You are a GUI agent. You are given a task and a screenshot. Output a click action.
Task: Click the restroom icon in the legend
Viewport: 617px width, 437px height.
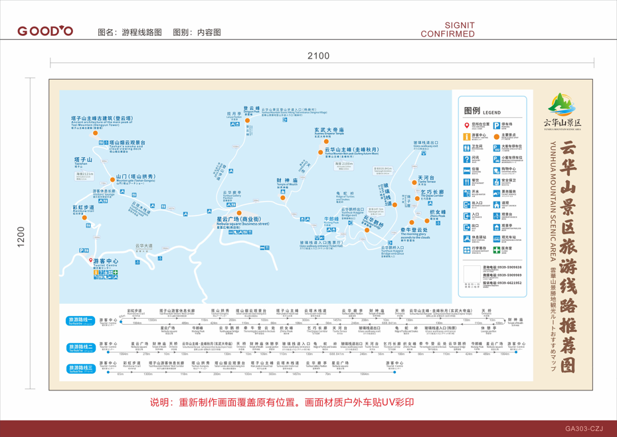[x=467, y=148]
